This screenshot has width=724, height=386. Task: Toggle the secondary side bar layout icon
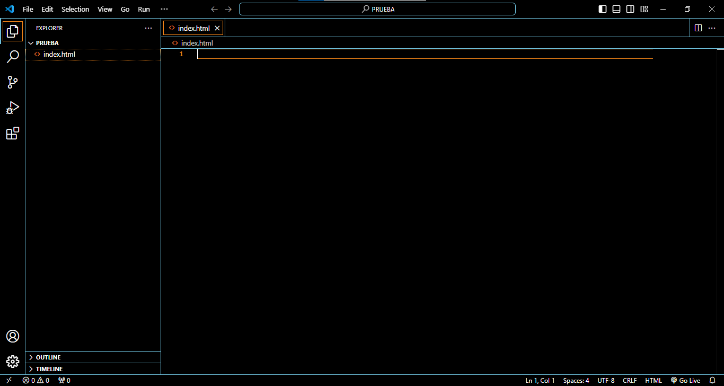630,9
